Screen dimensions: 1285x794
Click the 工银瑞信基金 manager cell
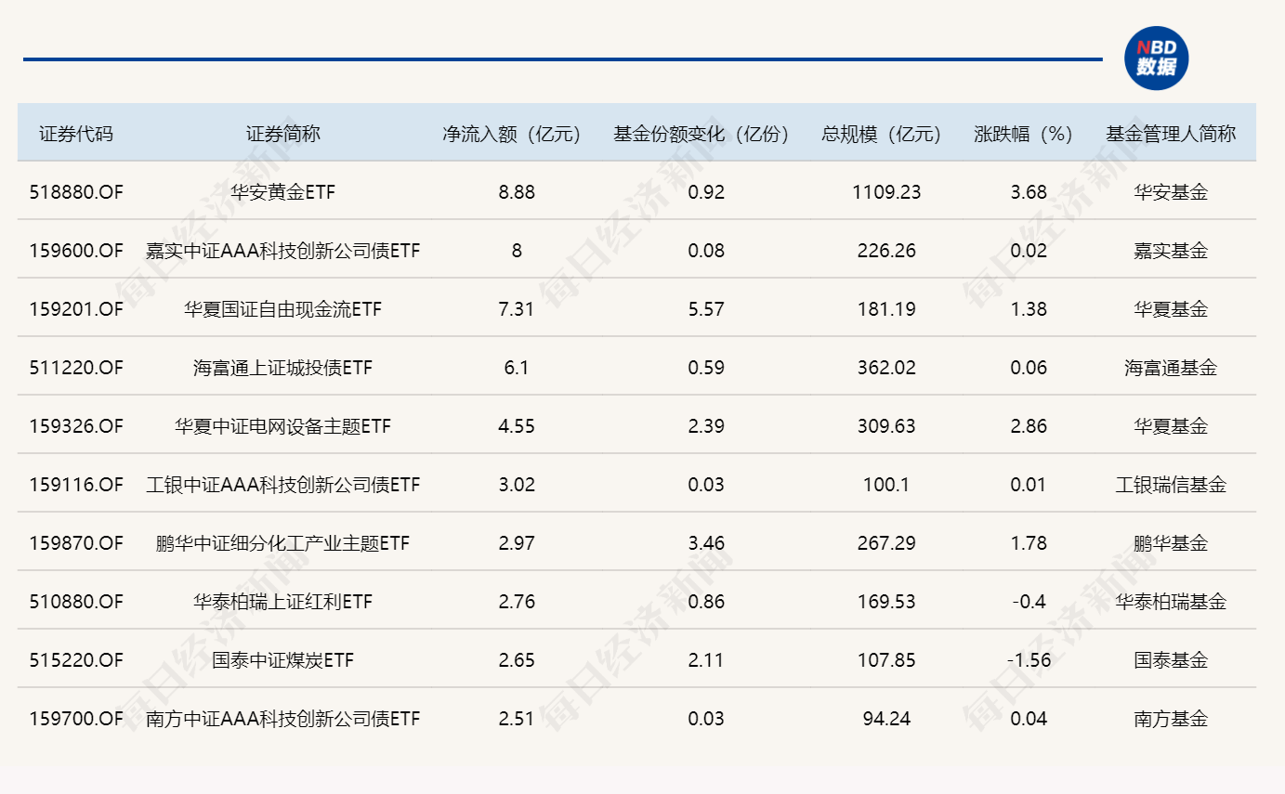(1171, 485)
